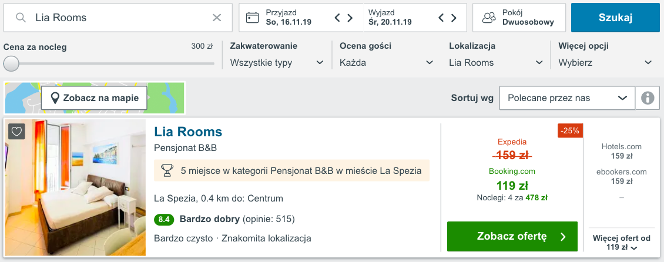
Task: Move arrival date one day earlier
Action: point(337,18)
